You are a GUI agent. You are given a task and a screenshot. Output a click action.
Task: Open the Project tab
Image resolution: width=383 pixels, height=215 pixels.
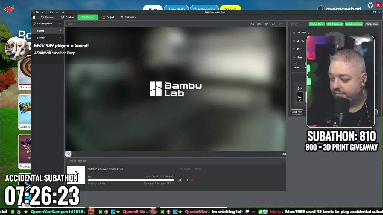point(108,17)
